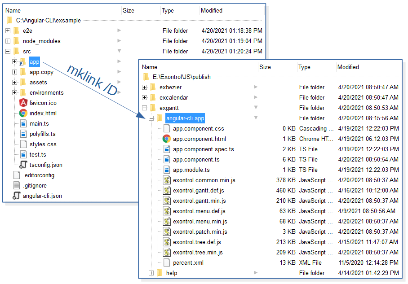The width and height of the screenshot is (408, 284).
Task: Select exontrol.menu.min.js in the file list
Action: (200, 221)
